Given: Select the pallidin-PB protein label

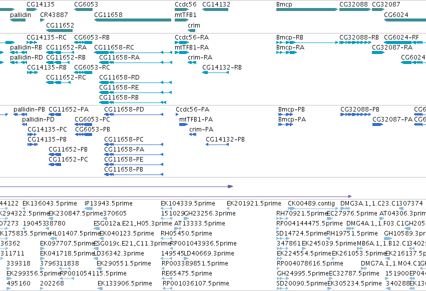Looking at the screenshot, I should (29, 109).
